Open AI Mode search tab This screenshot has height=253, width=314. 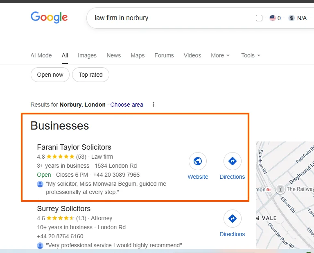point(41,55)
